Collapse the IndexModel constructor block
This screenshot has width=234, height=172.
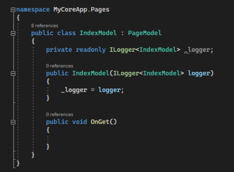pyautogui.click(x=13, y=74)
